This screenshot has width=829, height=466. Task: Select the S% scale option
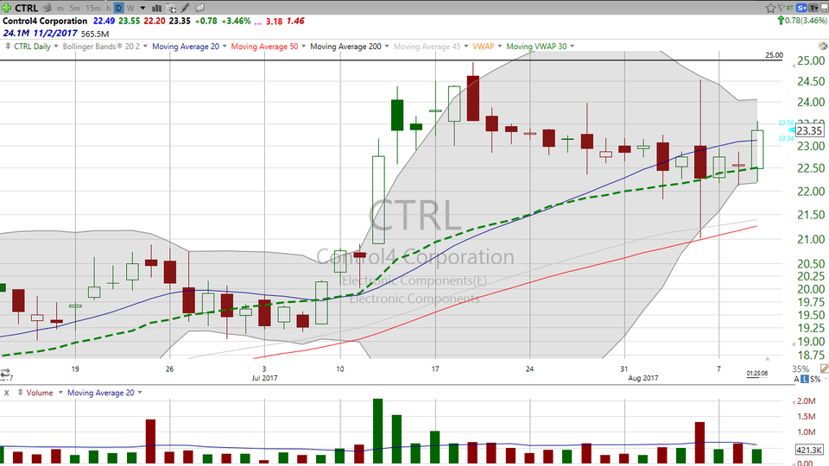pyautogui.click(x=815, y=380)
